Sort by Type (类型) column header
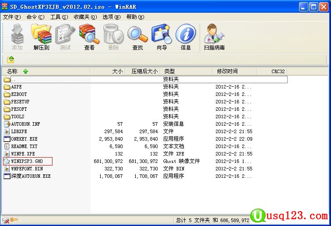Viewport: 331px width, 226px height. click(x=187, y=71)
